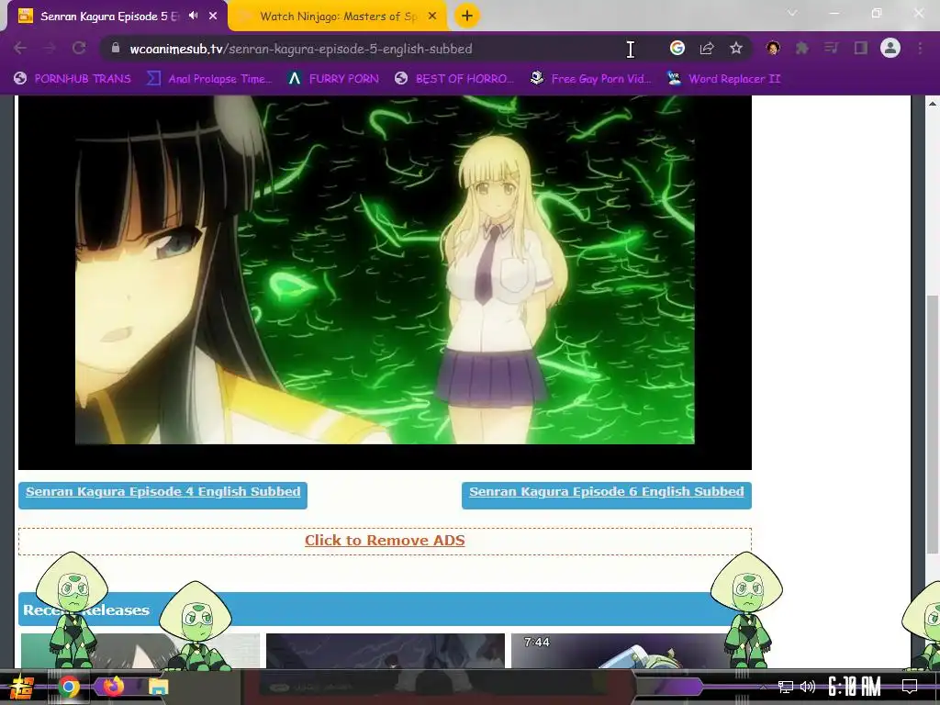Open the second recent release thumbnail
This screenshot has height=705, width=940.
pos(386,651)
